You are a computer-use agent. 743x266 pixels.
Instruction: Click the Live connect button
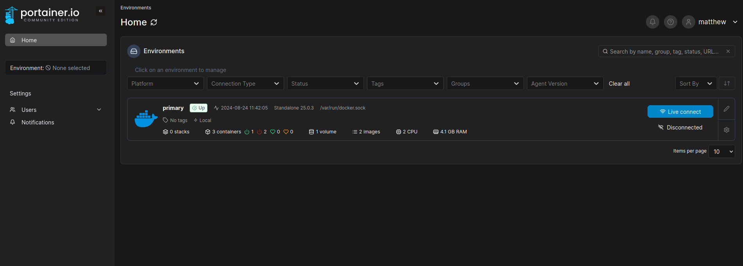pos(680,111)
